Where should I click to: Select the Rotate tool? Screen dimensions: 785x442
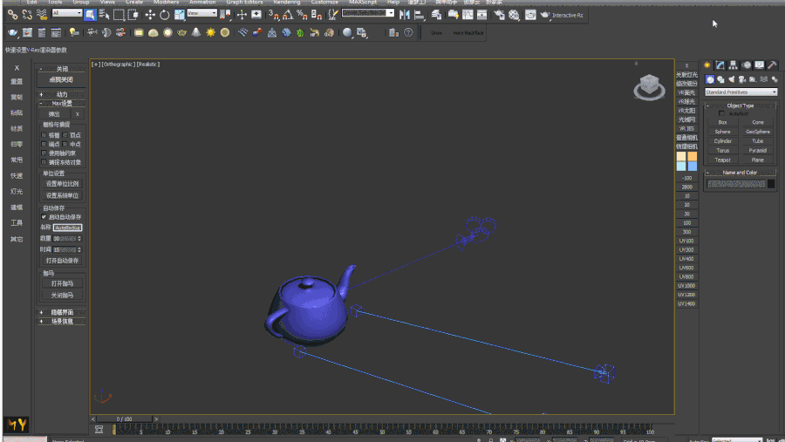[x=164, y=15]
